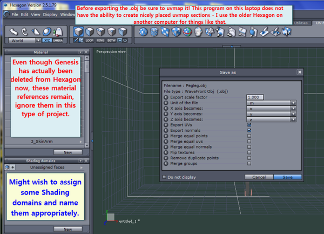Click Cancel in the Save as dialog
324x234 pixels.
[x=259, y=177]
